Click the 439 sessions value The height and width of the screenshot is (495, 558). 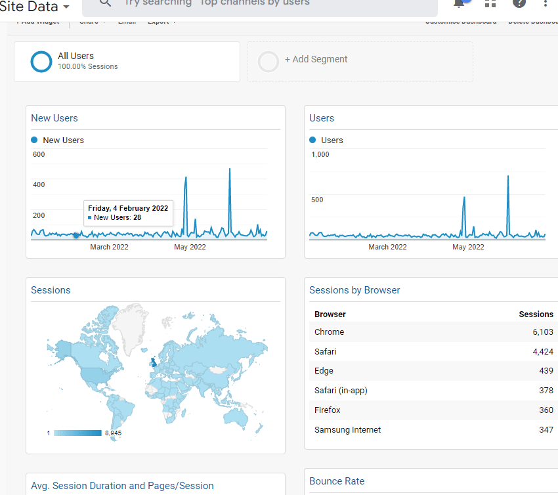click(546, 371)
